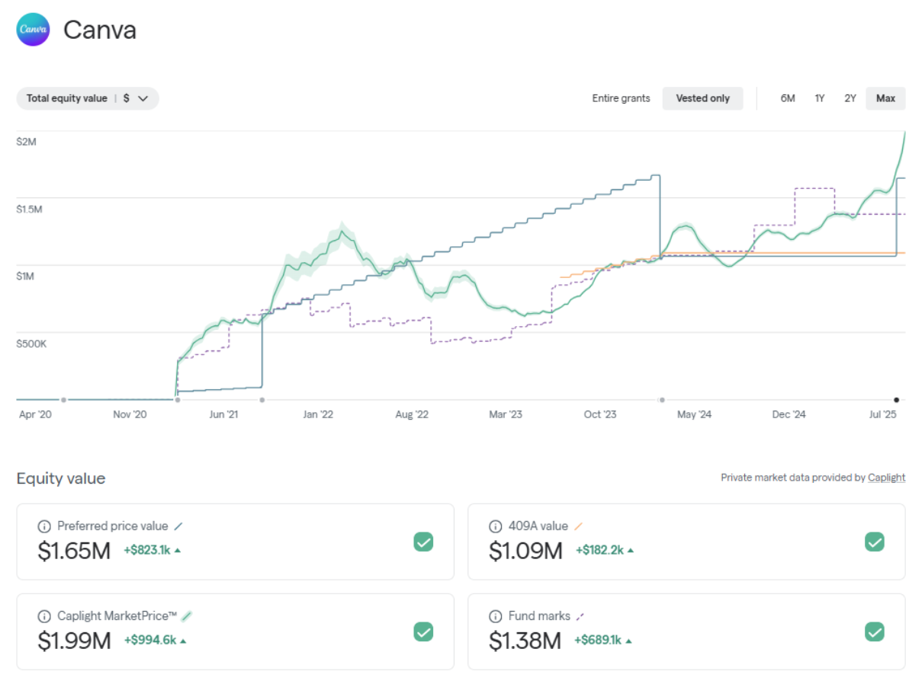Disable the Fund marks series checkbox
The height and width of the screenshot is (681, 909).
tap(874, 631)
